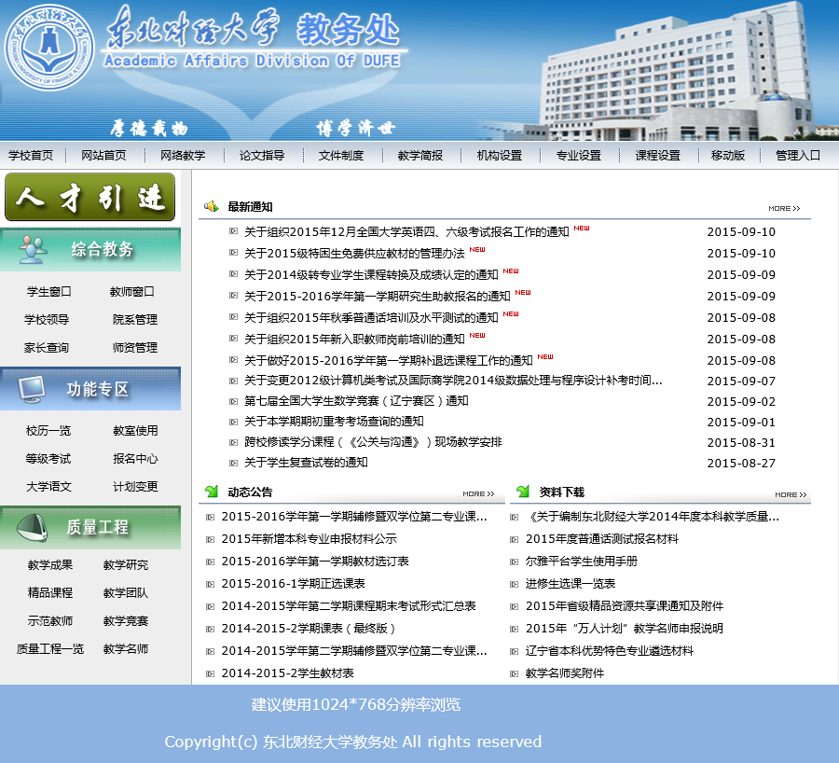Viewport: 839px width, 763px height.
Task: Show MORE items for 最新通知
Action: pos(784,208)
